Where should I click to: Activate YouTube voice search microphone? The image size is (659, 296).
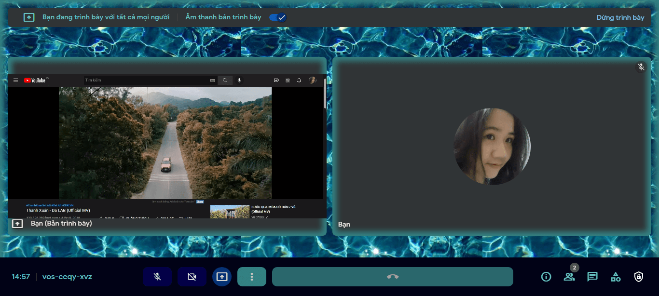point(240,80)
